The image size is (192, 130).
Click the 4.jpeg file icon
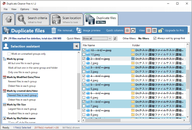[x=88, y=80]
